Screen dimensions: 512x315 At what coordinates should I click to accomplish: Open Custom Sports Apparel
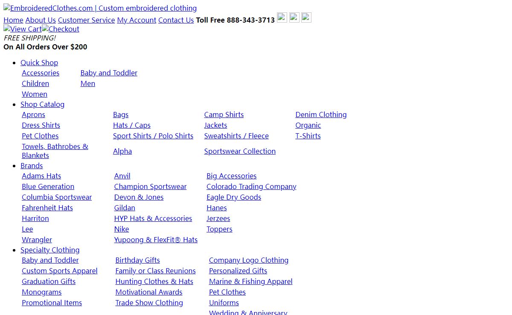[x=60, y=271]
